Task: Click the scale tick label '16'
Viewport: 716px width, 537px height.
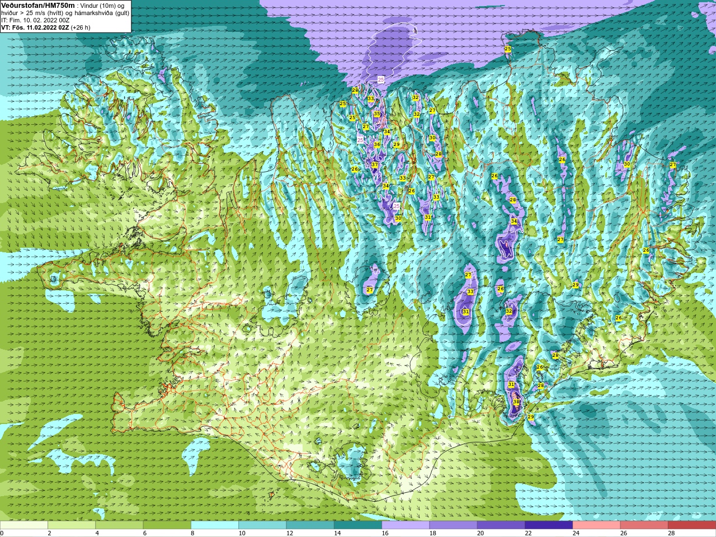Action: pos(385,533)
